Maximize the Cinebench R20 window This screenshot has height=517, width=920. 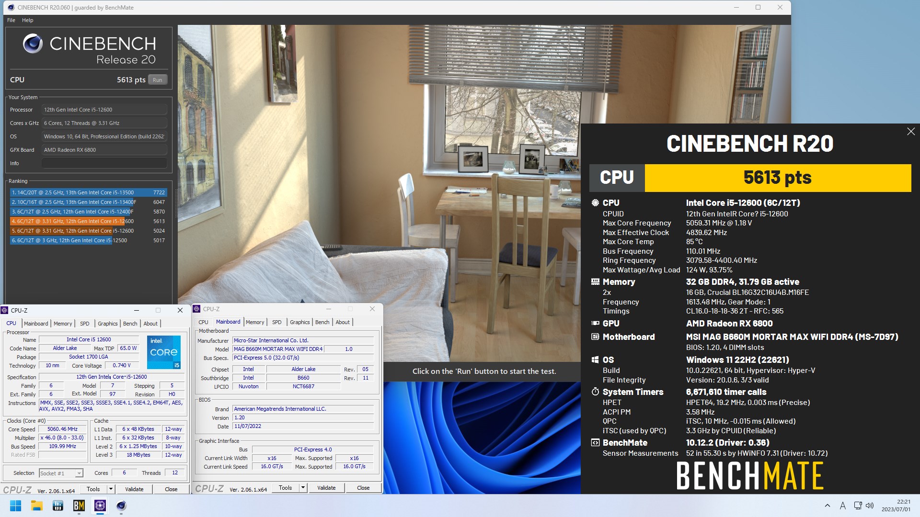(x=758, y=7)
